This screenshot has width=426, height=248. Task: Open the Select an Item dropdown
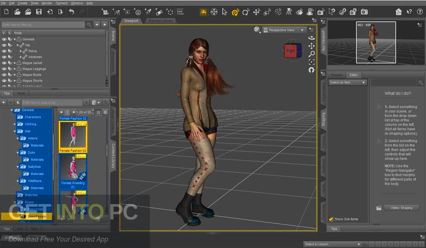[x=347, y=83]
